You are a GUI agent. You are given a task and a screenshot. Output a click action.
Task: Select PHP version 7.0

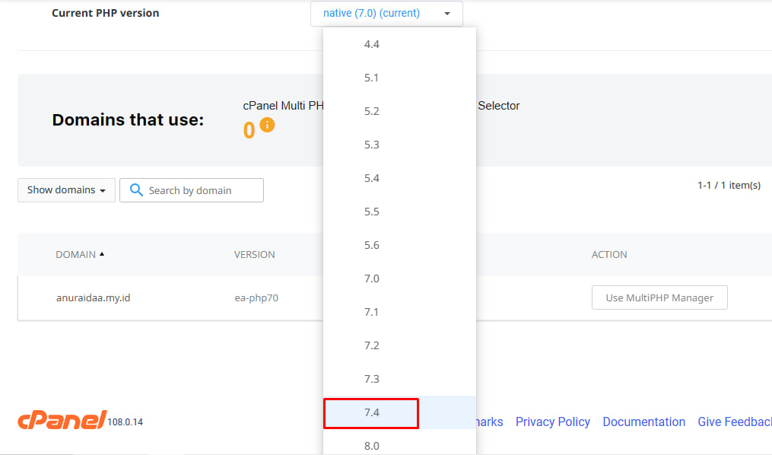399,278
